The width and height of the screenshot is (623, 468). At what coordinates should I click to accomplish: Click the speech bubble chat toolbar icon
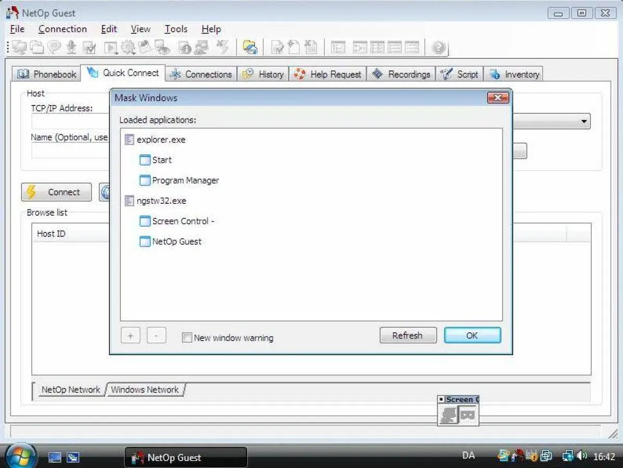54,48
